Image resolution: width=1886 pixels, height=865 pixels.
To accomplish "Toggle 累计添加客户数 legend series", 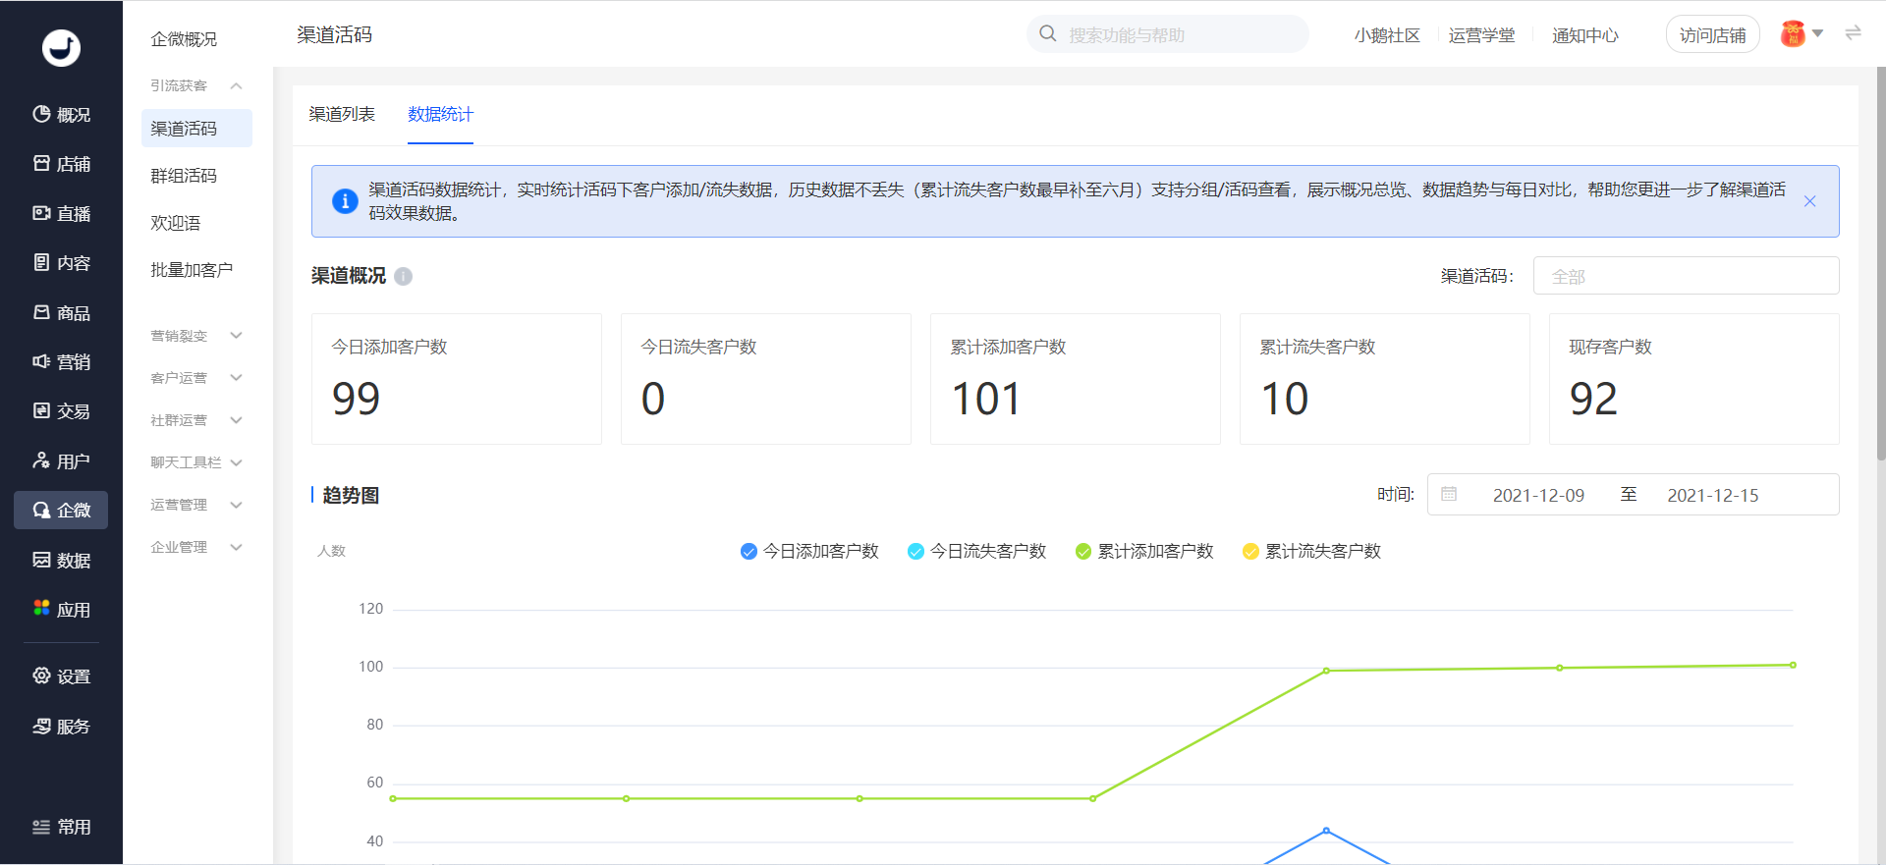I will click(1144, 552).
